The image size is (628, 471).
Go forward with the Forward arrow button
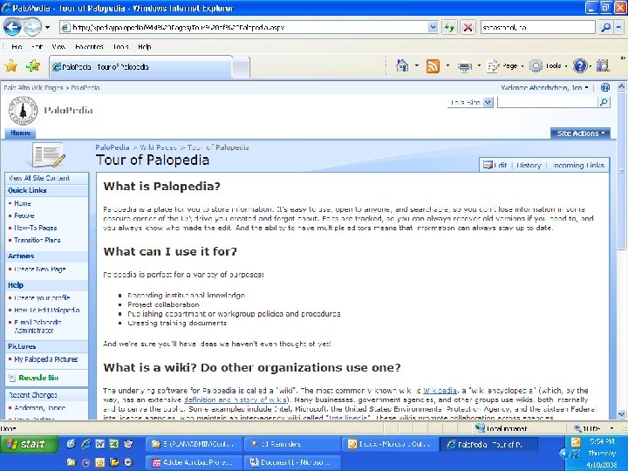(x=32, y=27)
